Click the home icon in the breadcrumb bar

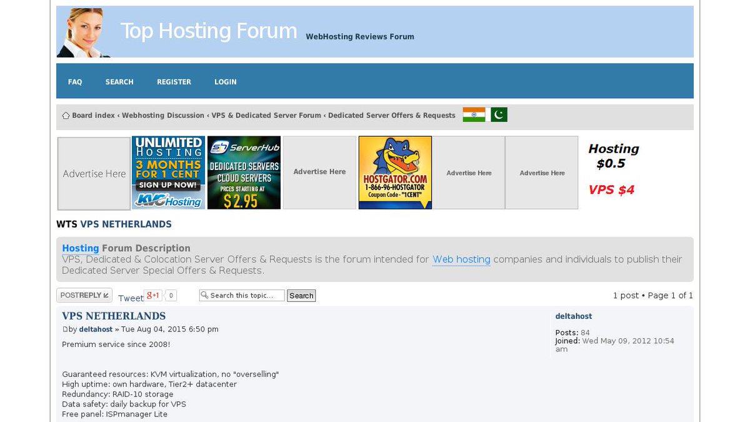coord(66,115)
